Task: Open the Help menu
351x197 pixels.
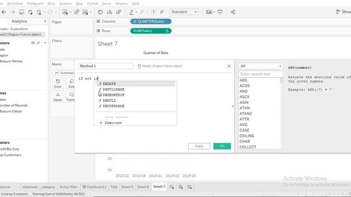Action: pos(135,4)
